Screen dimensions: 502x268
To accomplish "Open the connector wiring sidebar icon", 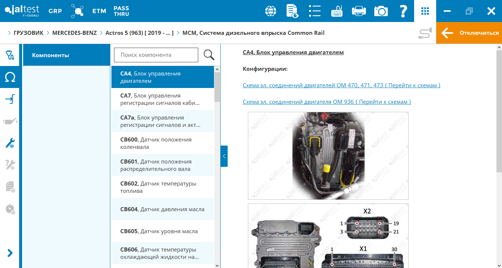I will (x=10, y=99).
